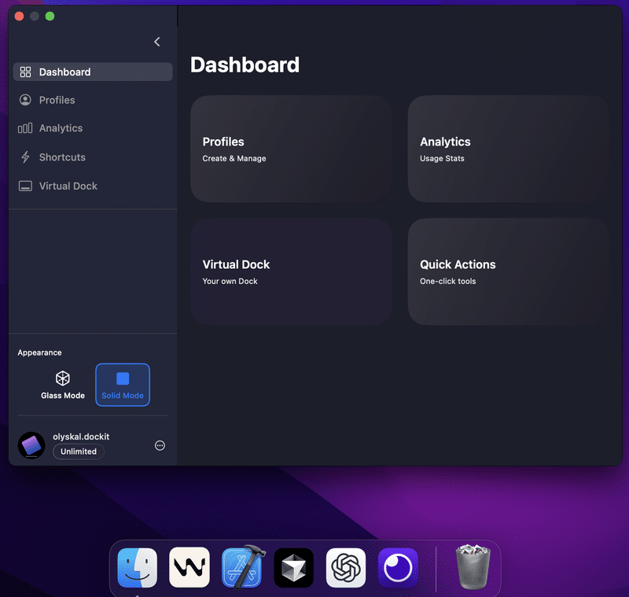Select Solid Mode appearance

pos(123,385)
